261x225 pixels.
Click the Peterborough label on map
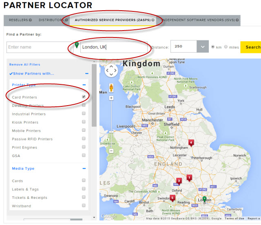(x=202, y=158)
